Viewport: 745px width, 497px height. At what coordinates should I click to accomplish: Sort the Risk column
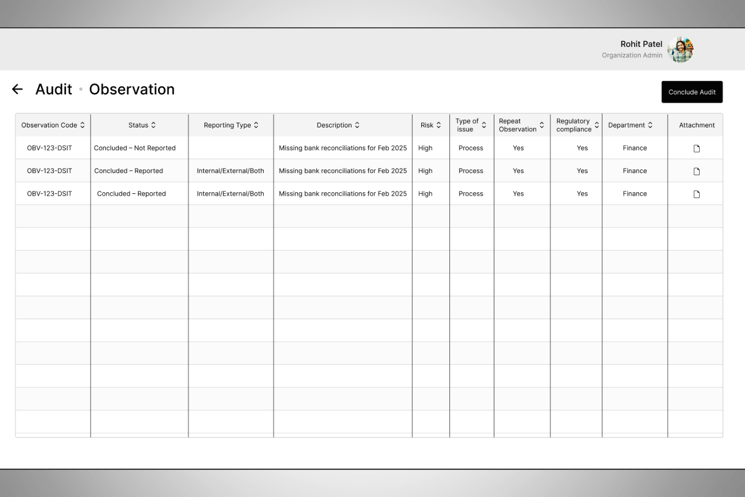point(438,125)
